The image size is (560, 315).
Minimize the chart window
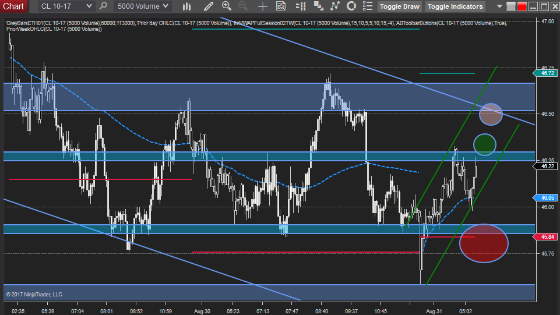533,6
